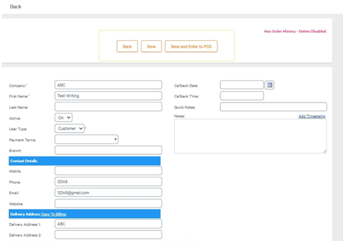Viewport: 343px width, 241px height.
Task: Focus the Callback Time field
Action: tap(242, 96)
